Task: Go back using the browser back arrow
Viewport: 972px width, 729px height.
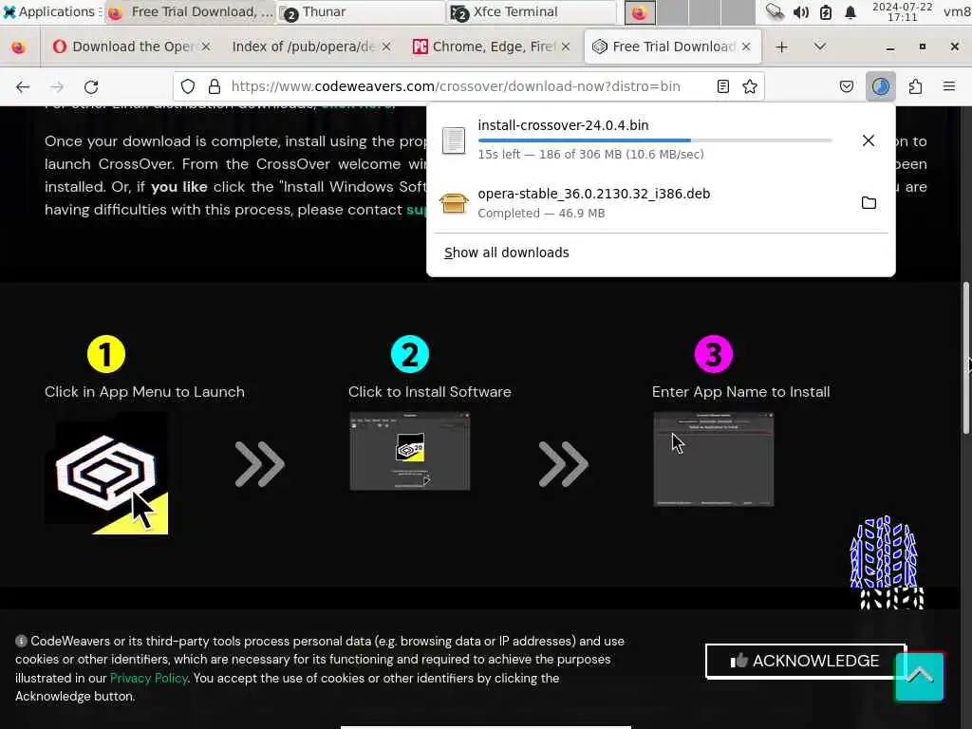Action: 23,86
